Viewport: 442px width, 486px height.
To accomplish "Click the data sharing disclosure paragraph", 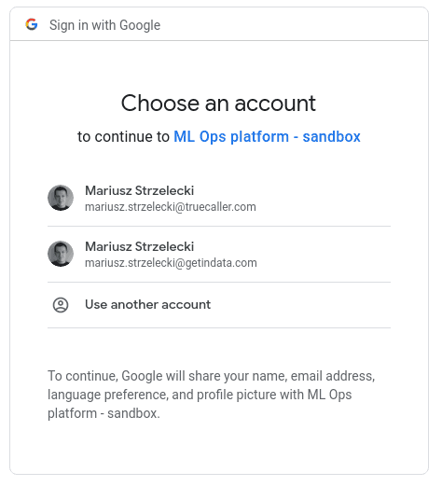I will [212, 395].
